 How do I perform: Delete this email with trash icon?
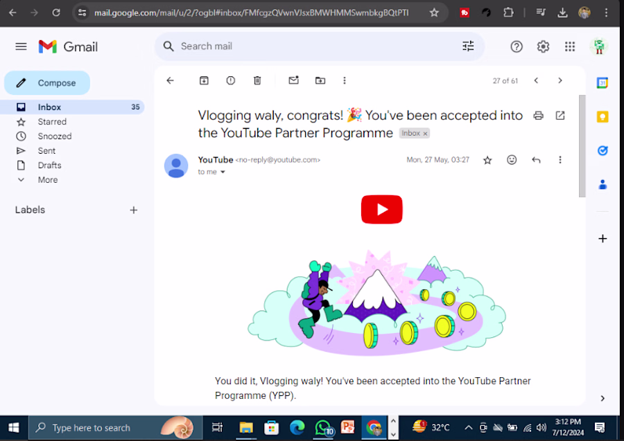coord(257,80)
